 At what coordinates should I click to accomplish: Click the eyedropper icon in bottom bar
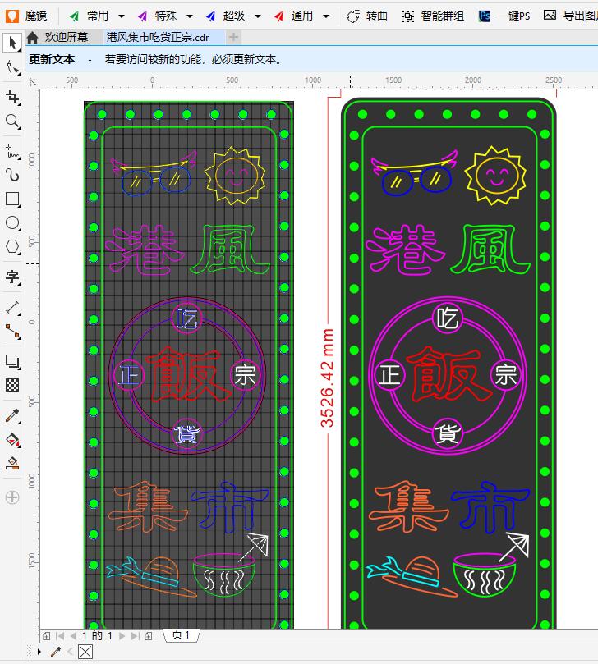56,652
